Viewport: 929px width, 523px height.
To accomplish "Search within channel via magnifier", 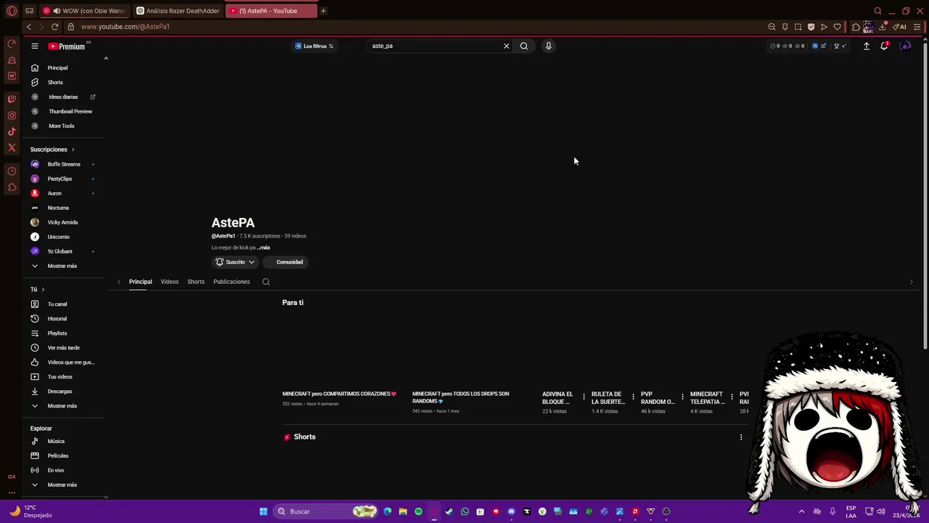I will pos(266,282).
